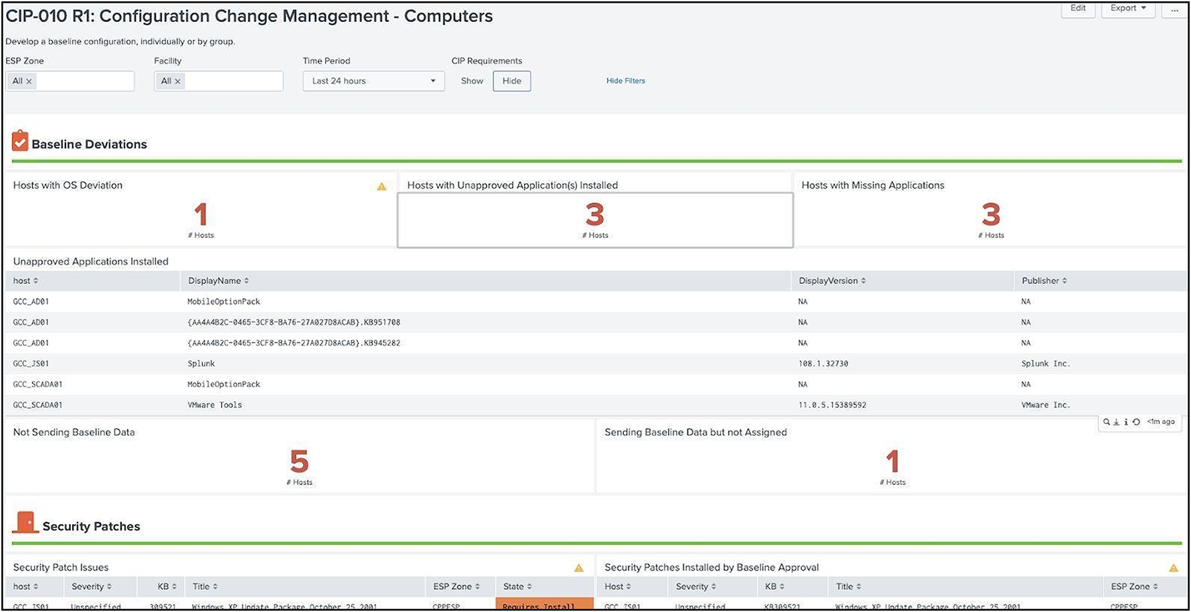The image size is (1191, 612).
Task: Open the Export dropdown menu
Action: [1128, 9]
